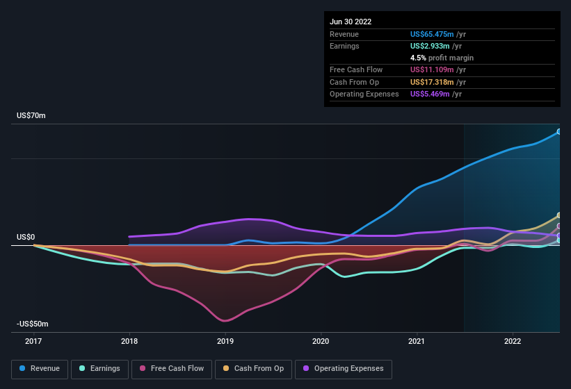This screenshot has height=389, width=571.
Task: Click the US$65.475m revenue value
Action: 432,34
